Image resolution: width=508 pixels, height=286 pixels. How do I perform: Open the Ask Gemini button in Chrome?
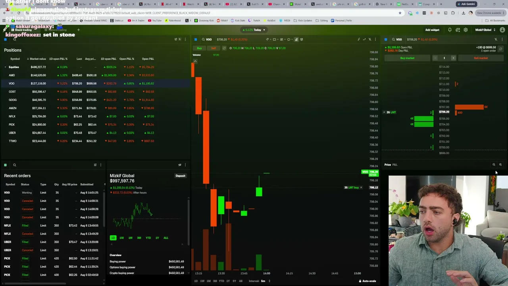pos(466,4)
